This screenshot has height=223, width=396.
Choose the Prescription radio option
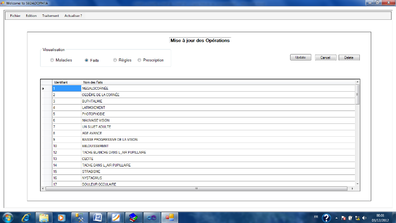[140, 60]
